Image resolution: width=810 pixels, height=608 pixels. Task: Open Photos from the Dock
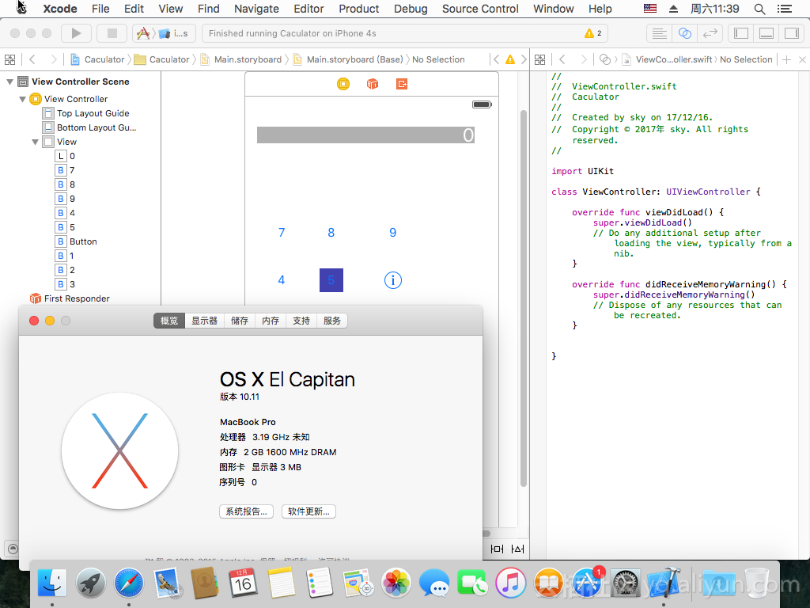tap(396, 583)
